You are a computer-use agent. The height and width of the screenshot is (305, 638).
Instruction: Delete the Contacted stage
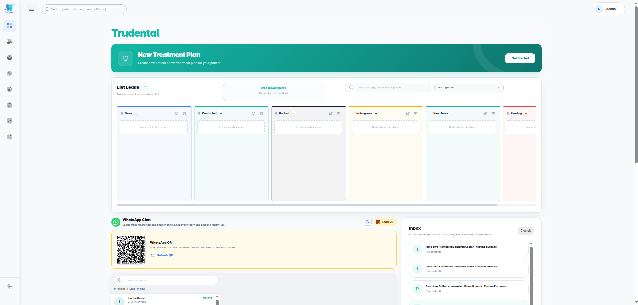(262, 113)
